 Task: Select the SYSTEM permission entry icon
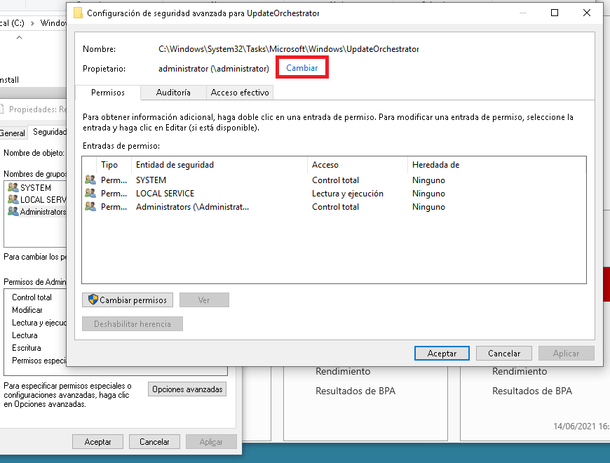[x=90, y=180]
